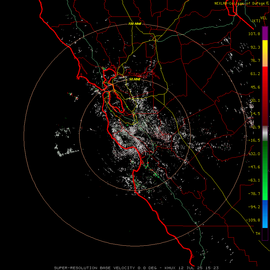The width and height of the screenshot is (270, 270).
Task: Click the 107.8 velocity scale value
Action: click(x=254, y=34)
